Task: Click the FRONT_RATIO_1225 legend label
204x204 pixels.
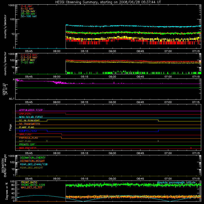Action: [33, 185]
